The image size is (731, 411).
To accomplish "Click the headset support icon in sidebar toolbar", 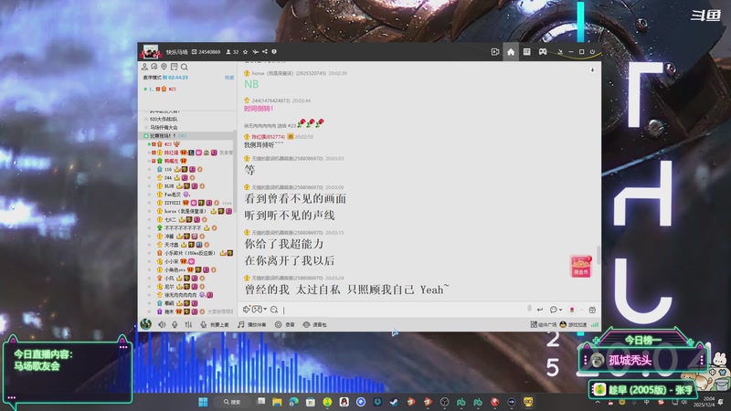I will (154, 67).
